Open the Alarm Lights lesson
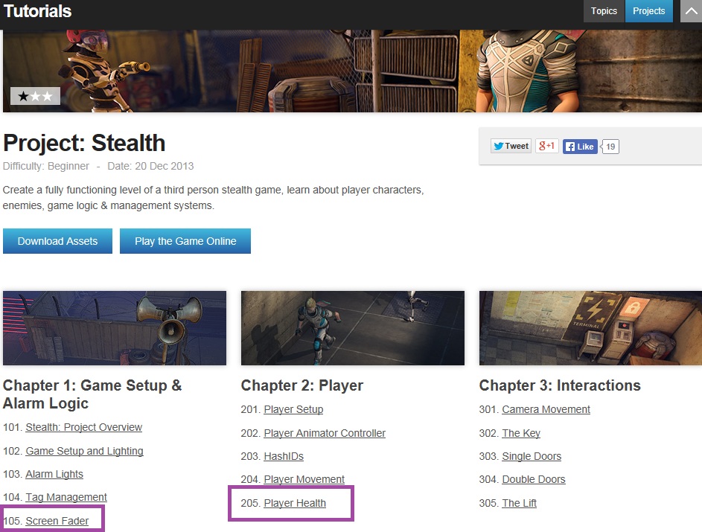This screenshot has width=702, height=532. (54, 474)
